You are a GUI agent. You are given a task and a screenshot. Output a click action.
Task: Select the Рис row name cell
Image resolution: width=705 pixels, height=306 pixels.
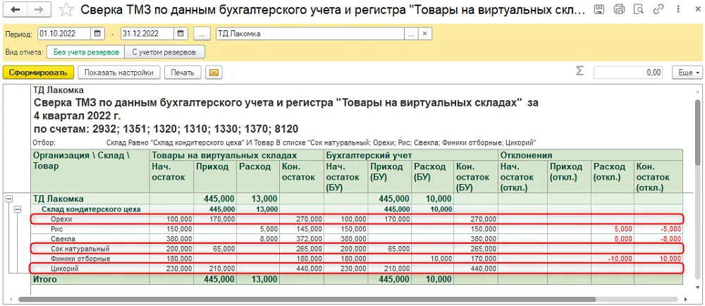pyautogui.click(x=90, y=228)
